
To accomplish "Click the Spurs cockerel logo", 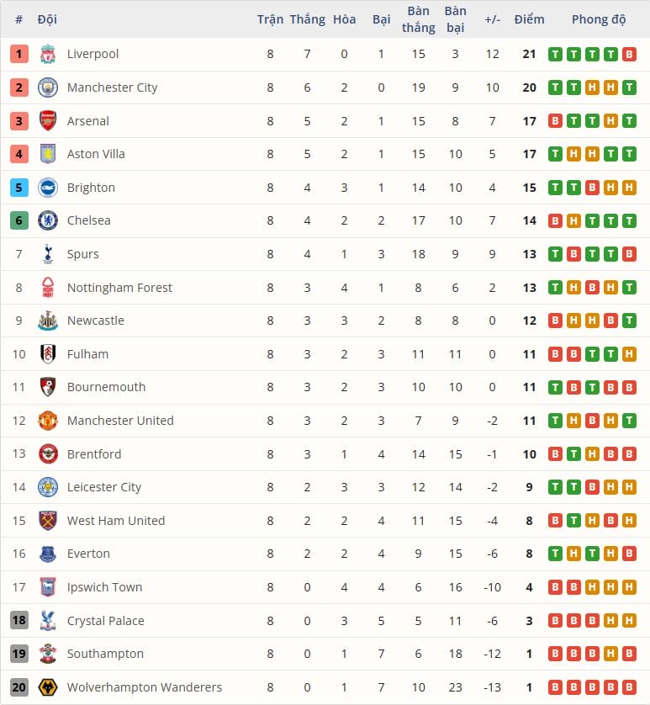I will tap(48, 254).
